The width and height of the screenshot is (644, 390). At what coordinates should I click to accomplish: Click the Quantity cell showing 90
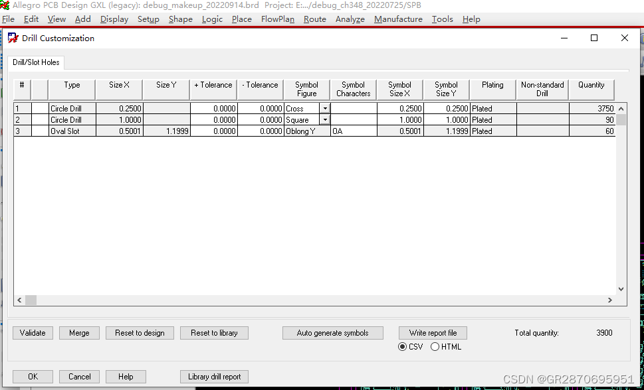[592, 120]
